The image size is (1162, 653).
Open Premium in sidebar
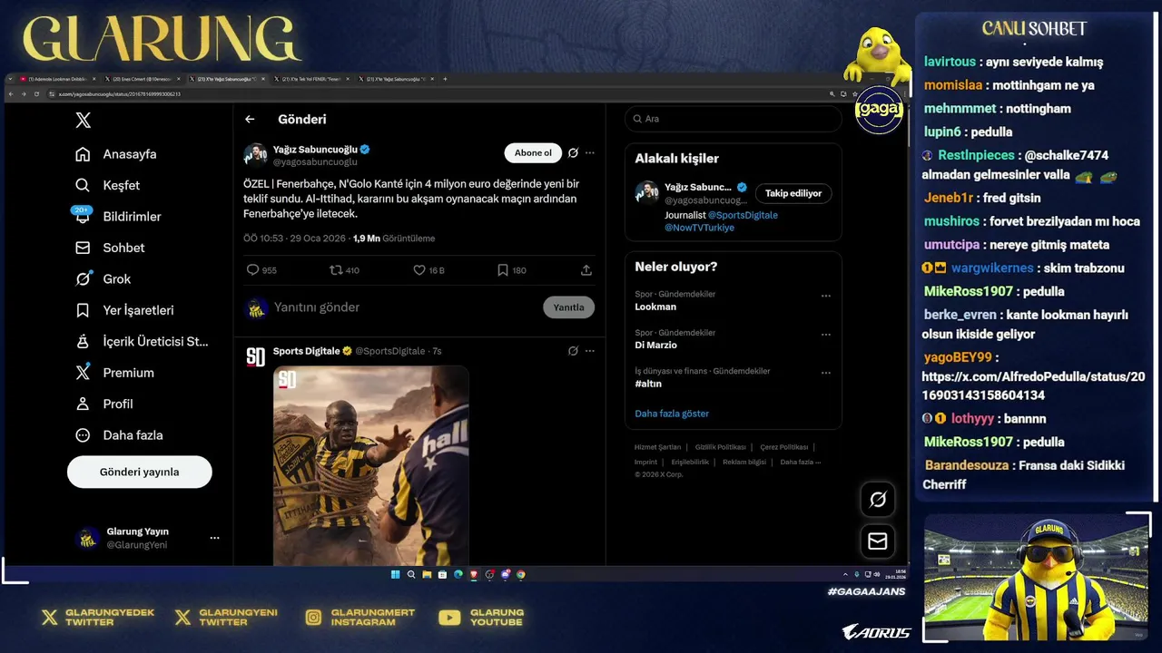click(x=115, y=373)
